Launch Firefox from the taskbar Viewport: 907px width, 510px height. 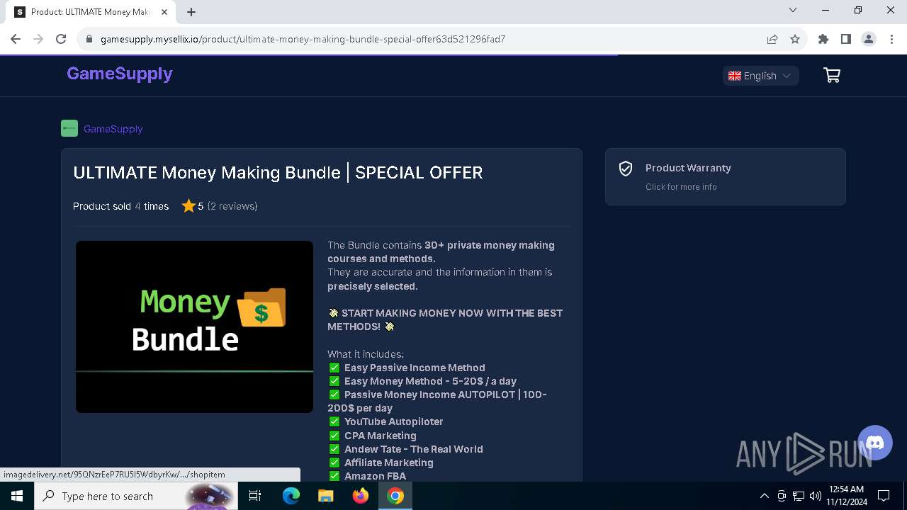click(361, 496)
